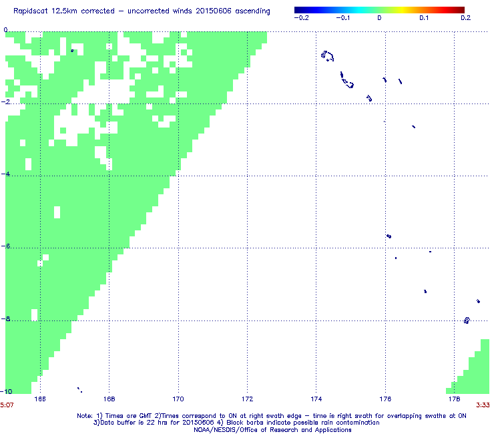Click the latitude label '-8'
Image resolution: width=494 pixels, height=434 pixels.
5,318
